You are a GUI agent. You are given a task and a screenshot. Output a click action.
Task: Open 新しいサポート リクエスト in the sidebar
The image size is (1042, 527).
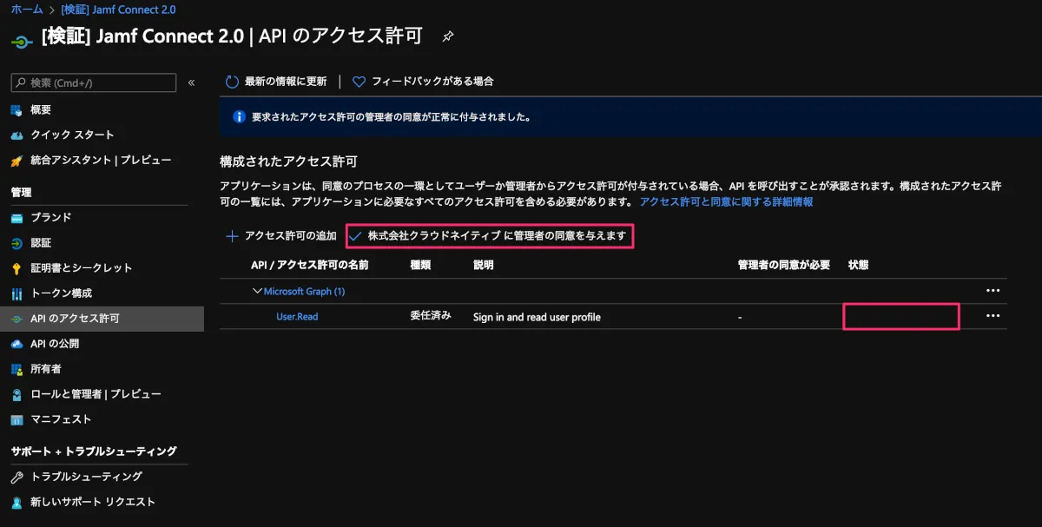coord(92,502)
